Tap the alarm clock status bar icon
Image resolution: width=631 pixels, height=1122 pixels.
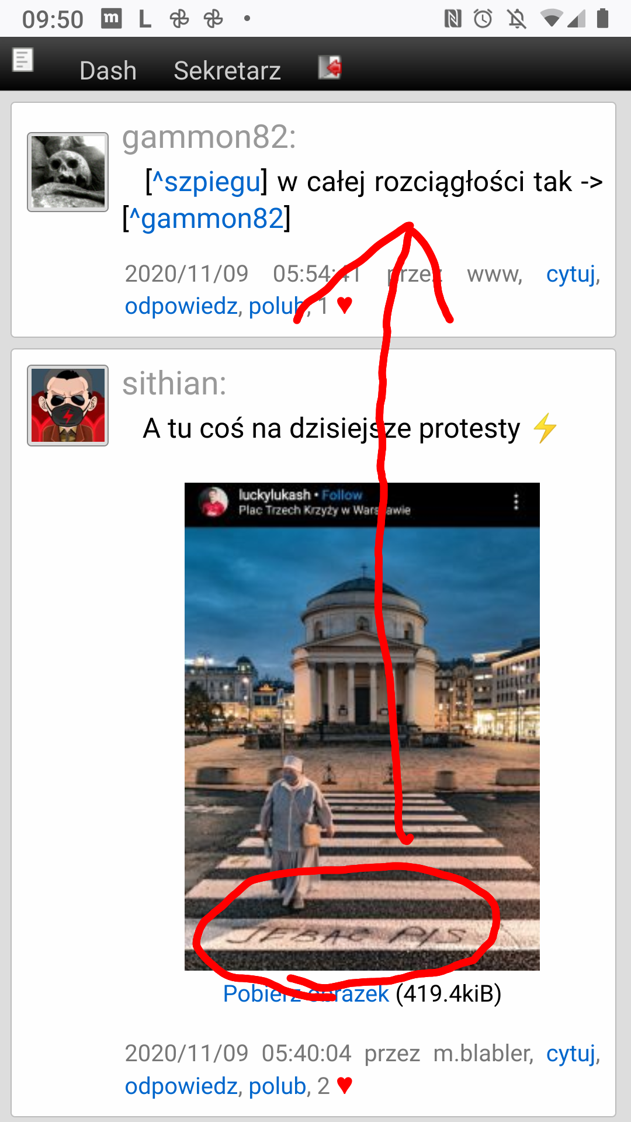pos(483,19)
